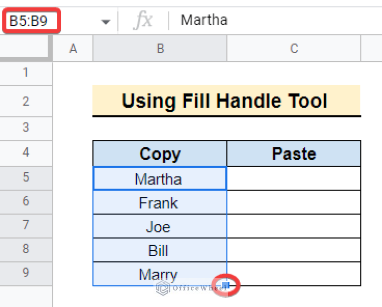Select row 4 header
The height and width of the screenshot is (307, 382).
click(x=26, y=154)
